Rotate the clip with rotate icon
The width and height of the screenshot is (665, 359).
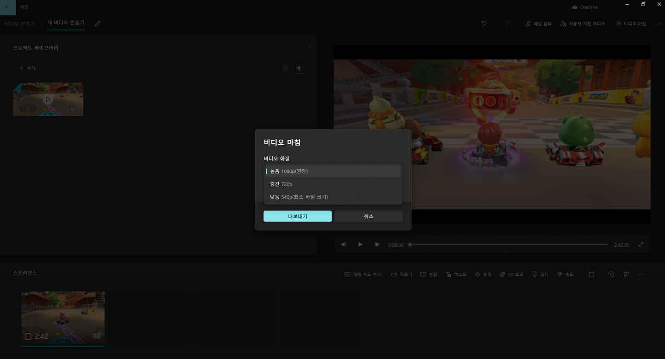[x=611, y=274]
